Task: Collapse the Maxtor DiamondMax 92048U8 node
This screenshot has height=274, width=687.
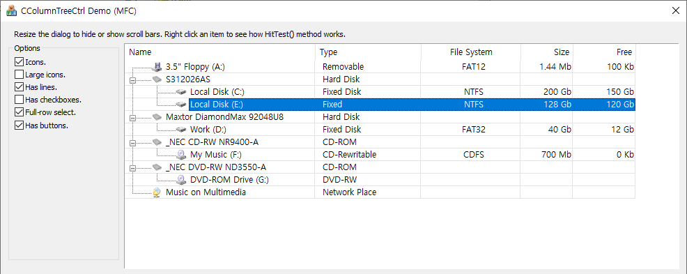Action: [133, 118]
